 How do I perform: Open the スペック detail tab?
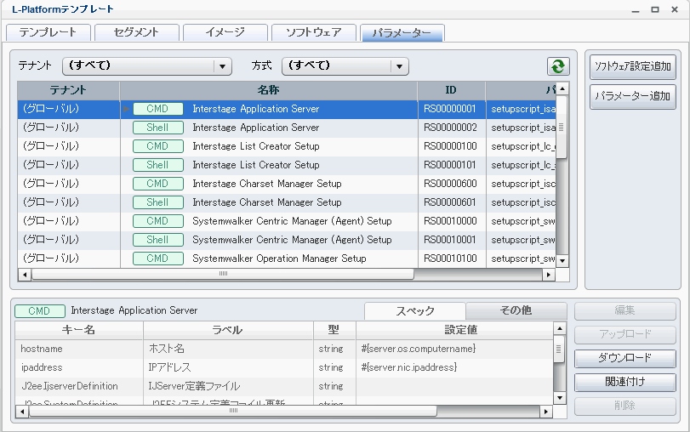(414, 310)
